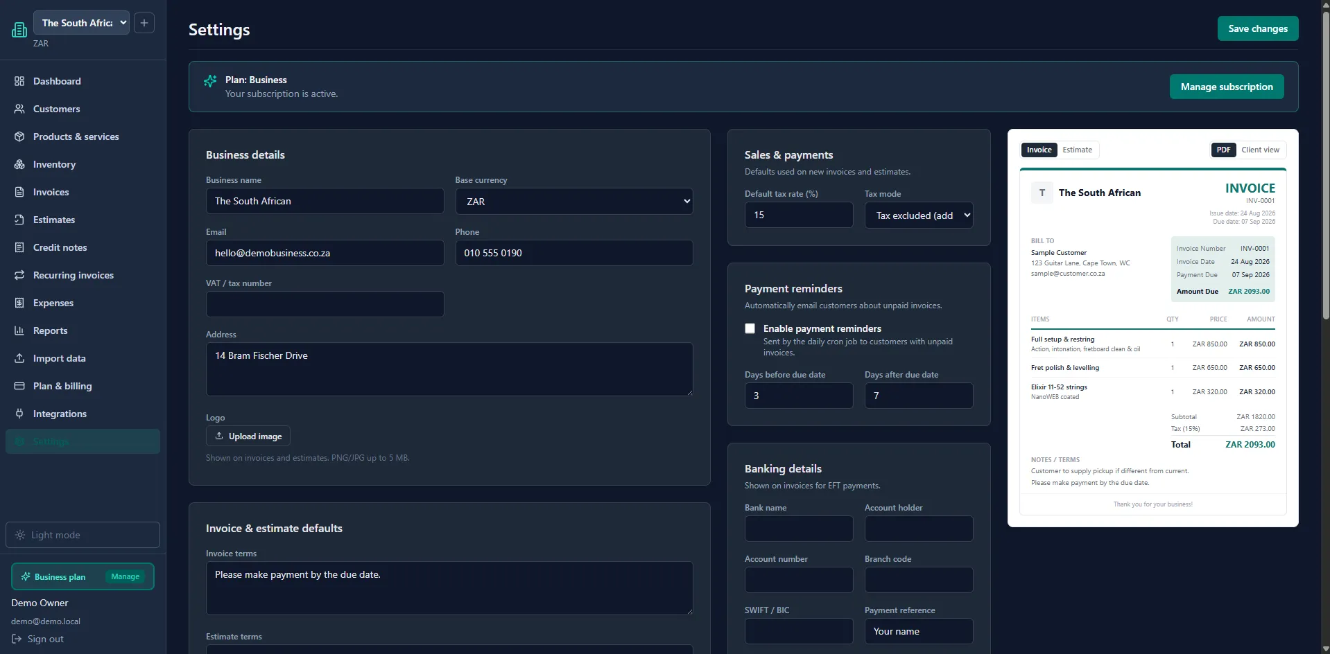
Task: Click the Invoices document icon
Action: tap(19, 192)
